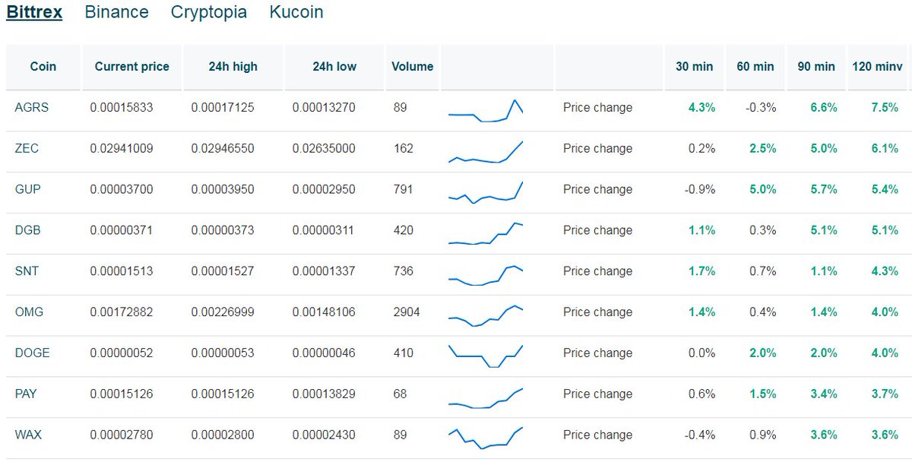
Task: Select OMG volume value 2904
Action: tap(407, 313)
